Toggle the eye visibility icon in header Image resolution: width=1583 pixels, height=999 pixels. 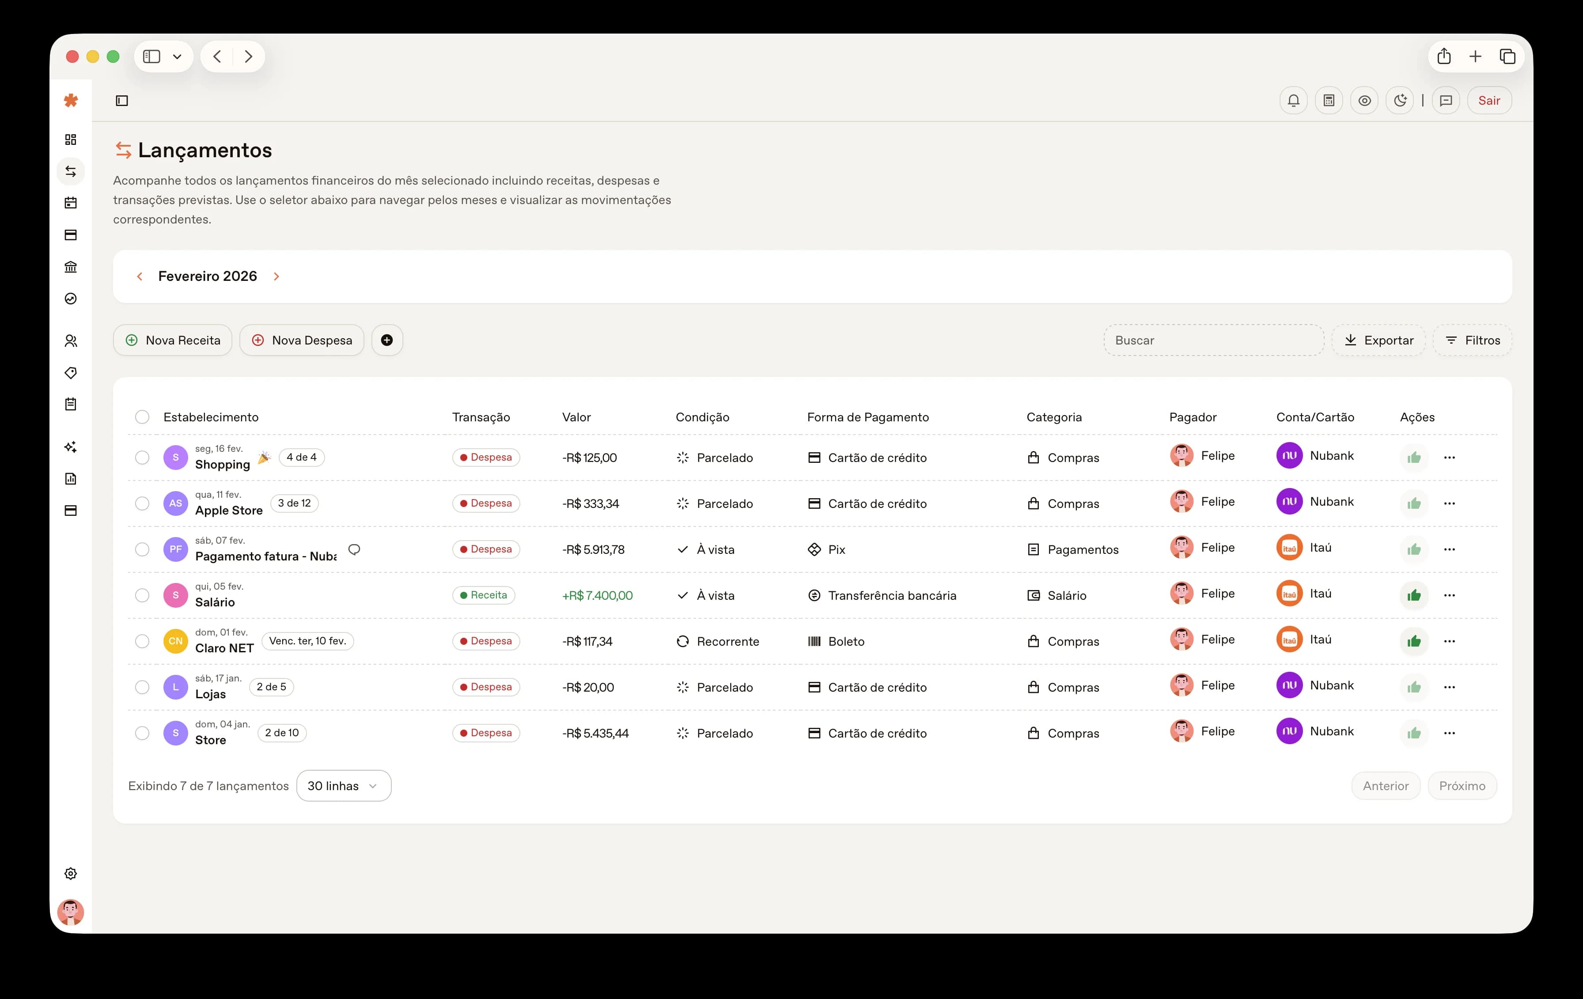(x=1364, y=101)
